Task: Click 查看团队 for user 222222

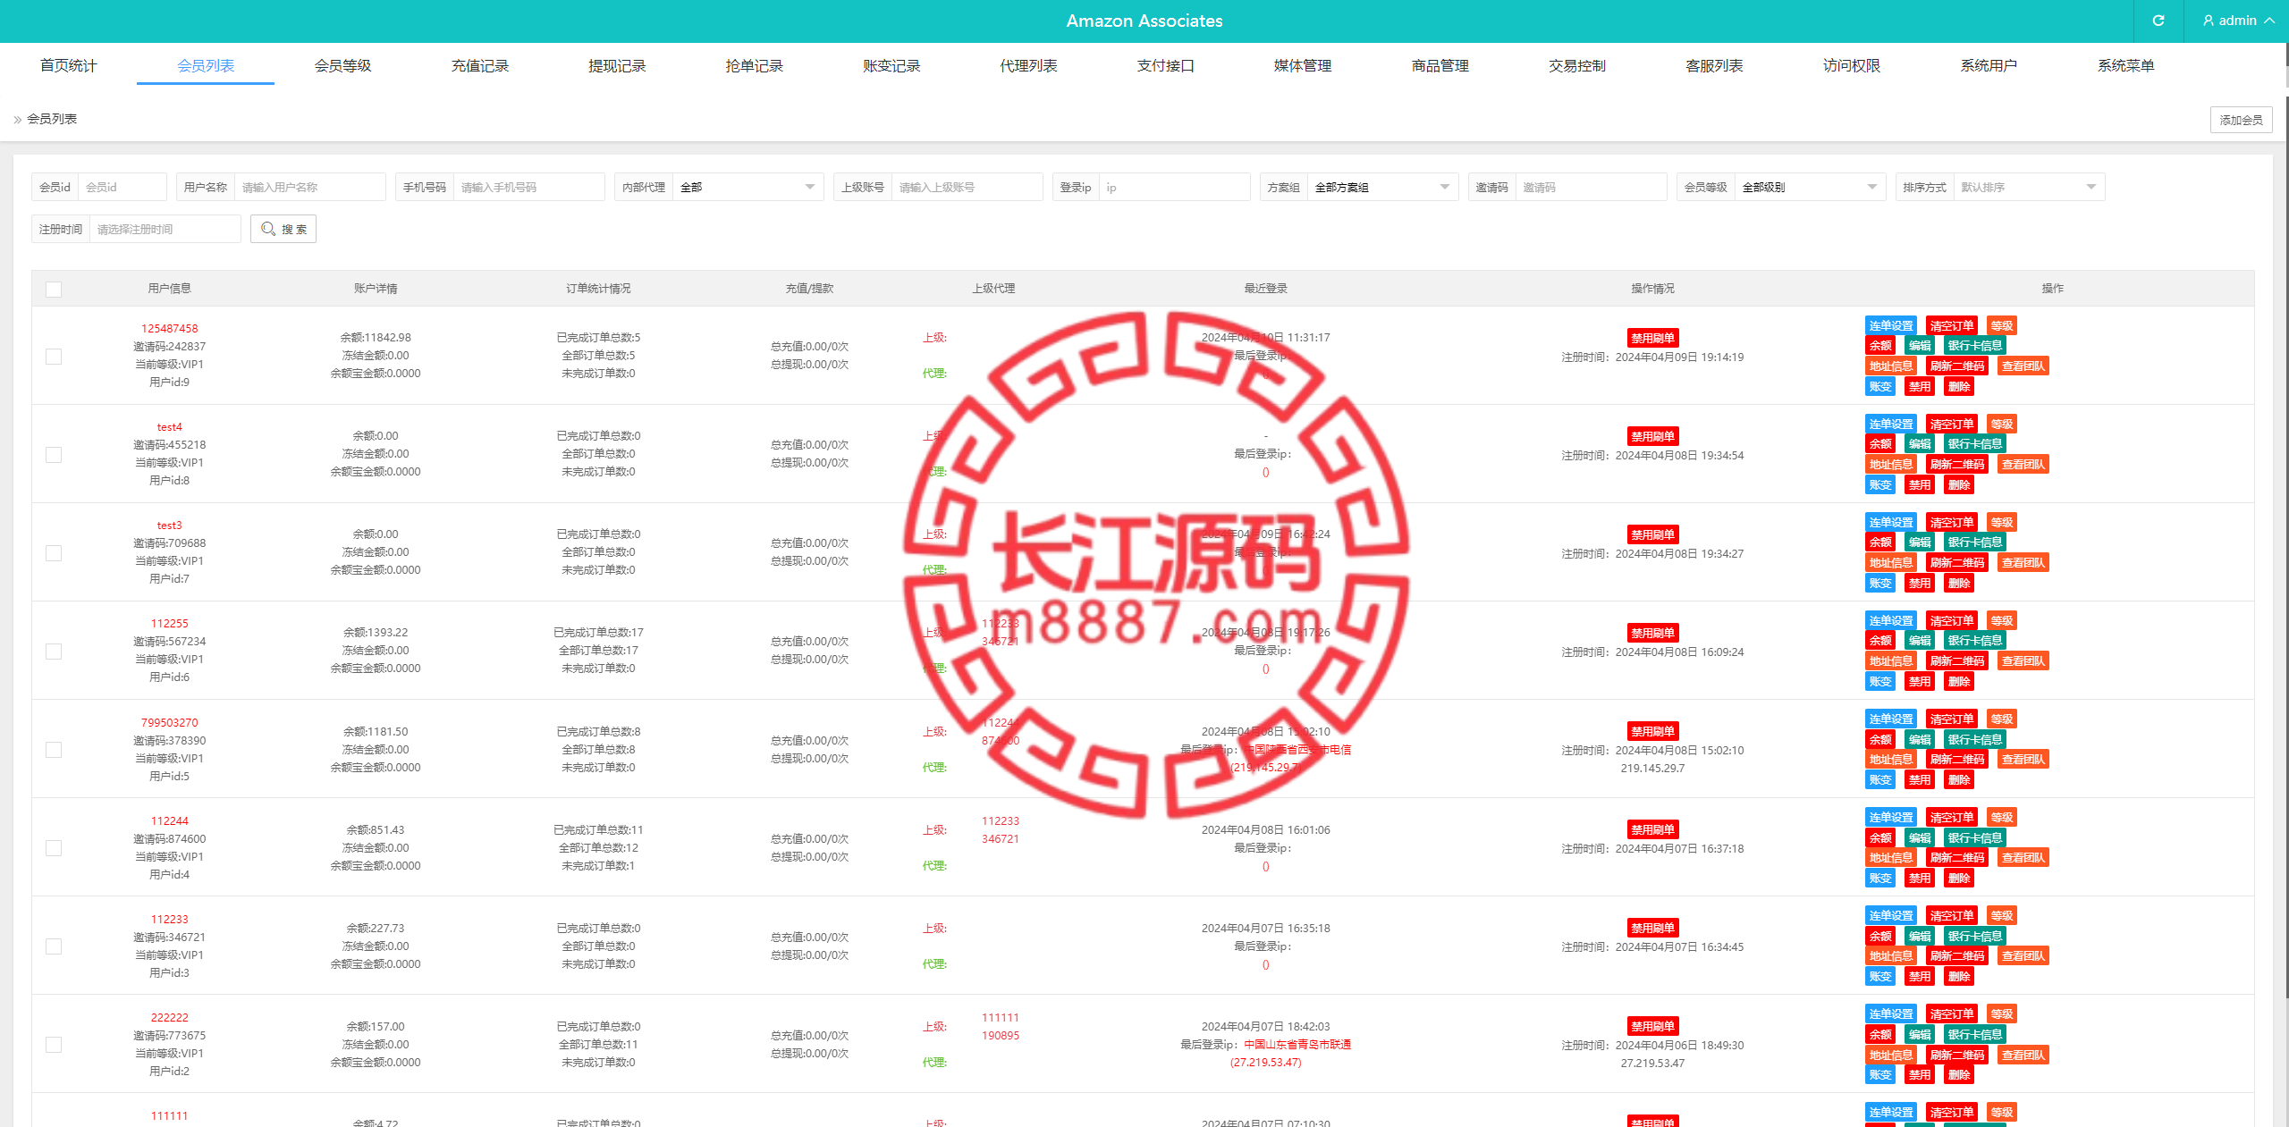Action: (x=2023, y=1056)
